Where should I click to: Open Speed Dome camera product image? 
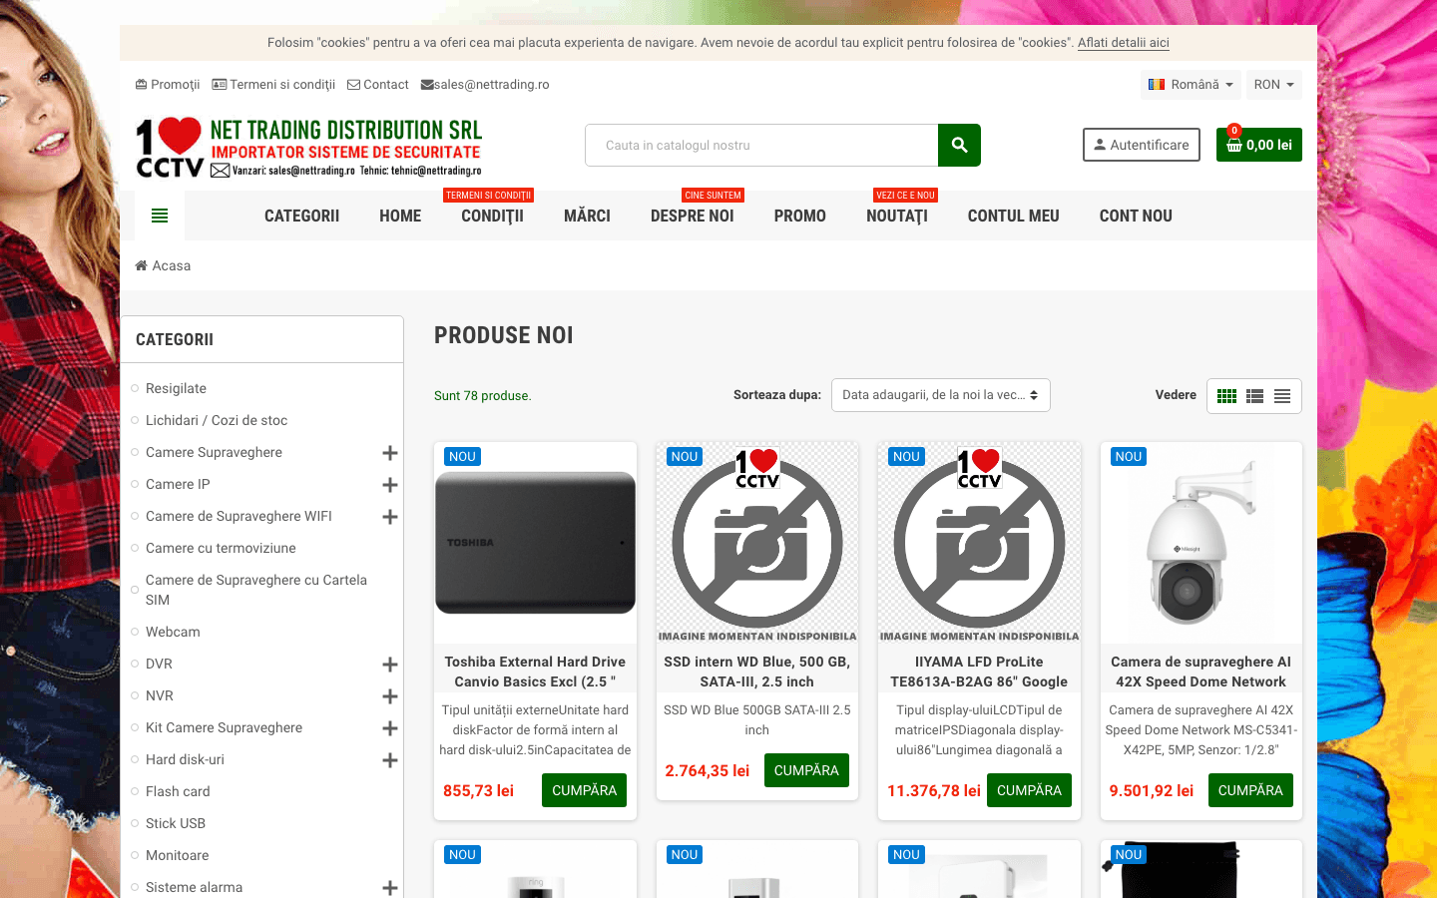pyautogui.click(x=1201, y=543)
